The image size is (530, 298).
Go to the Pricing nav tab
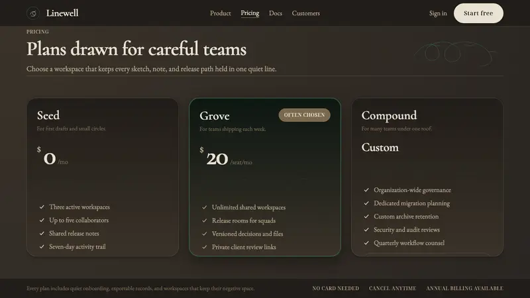coord(250,13)
